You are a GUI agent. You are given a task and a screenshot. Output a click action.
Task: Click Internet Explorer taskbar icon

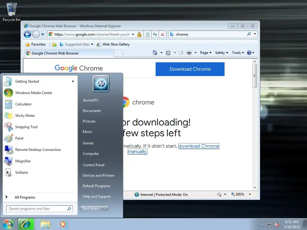[26, 224]
